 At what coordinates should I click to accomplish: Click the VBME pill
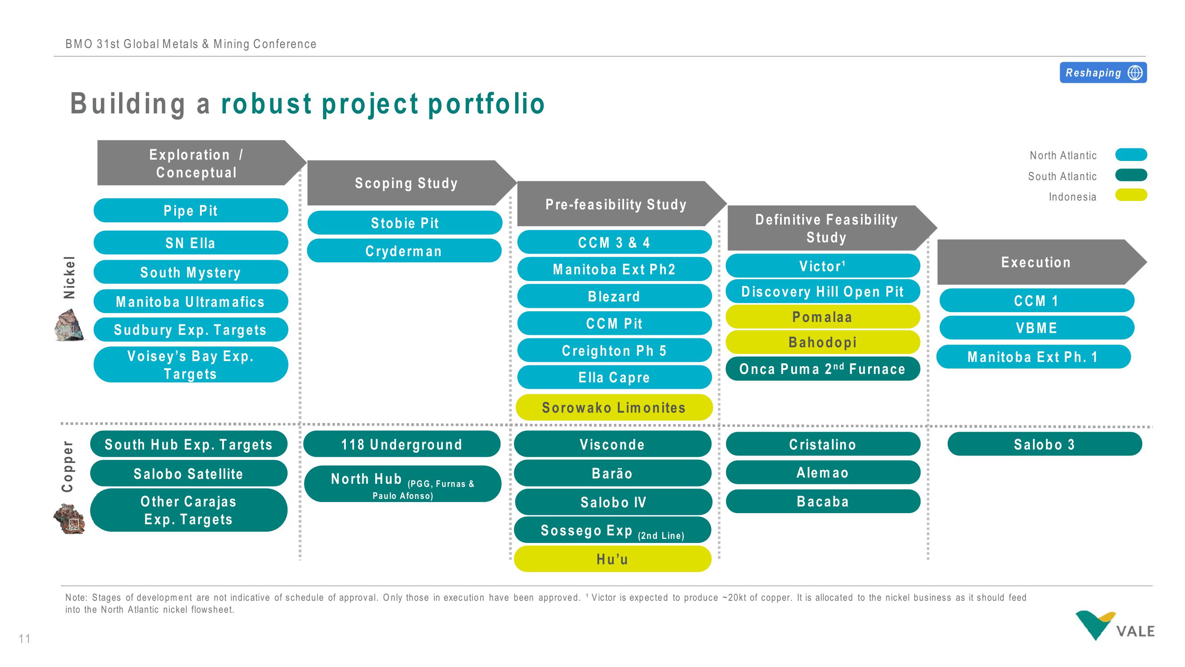pos(1037,328)
